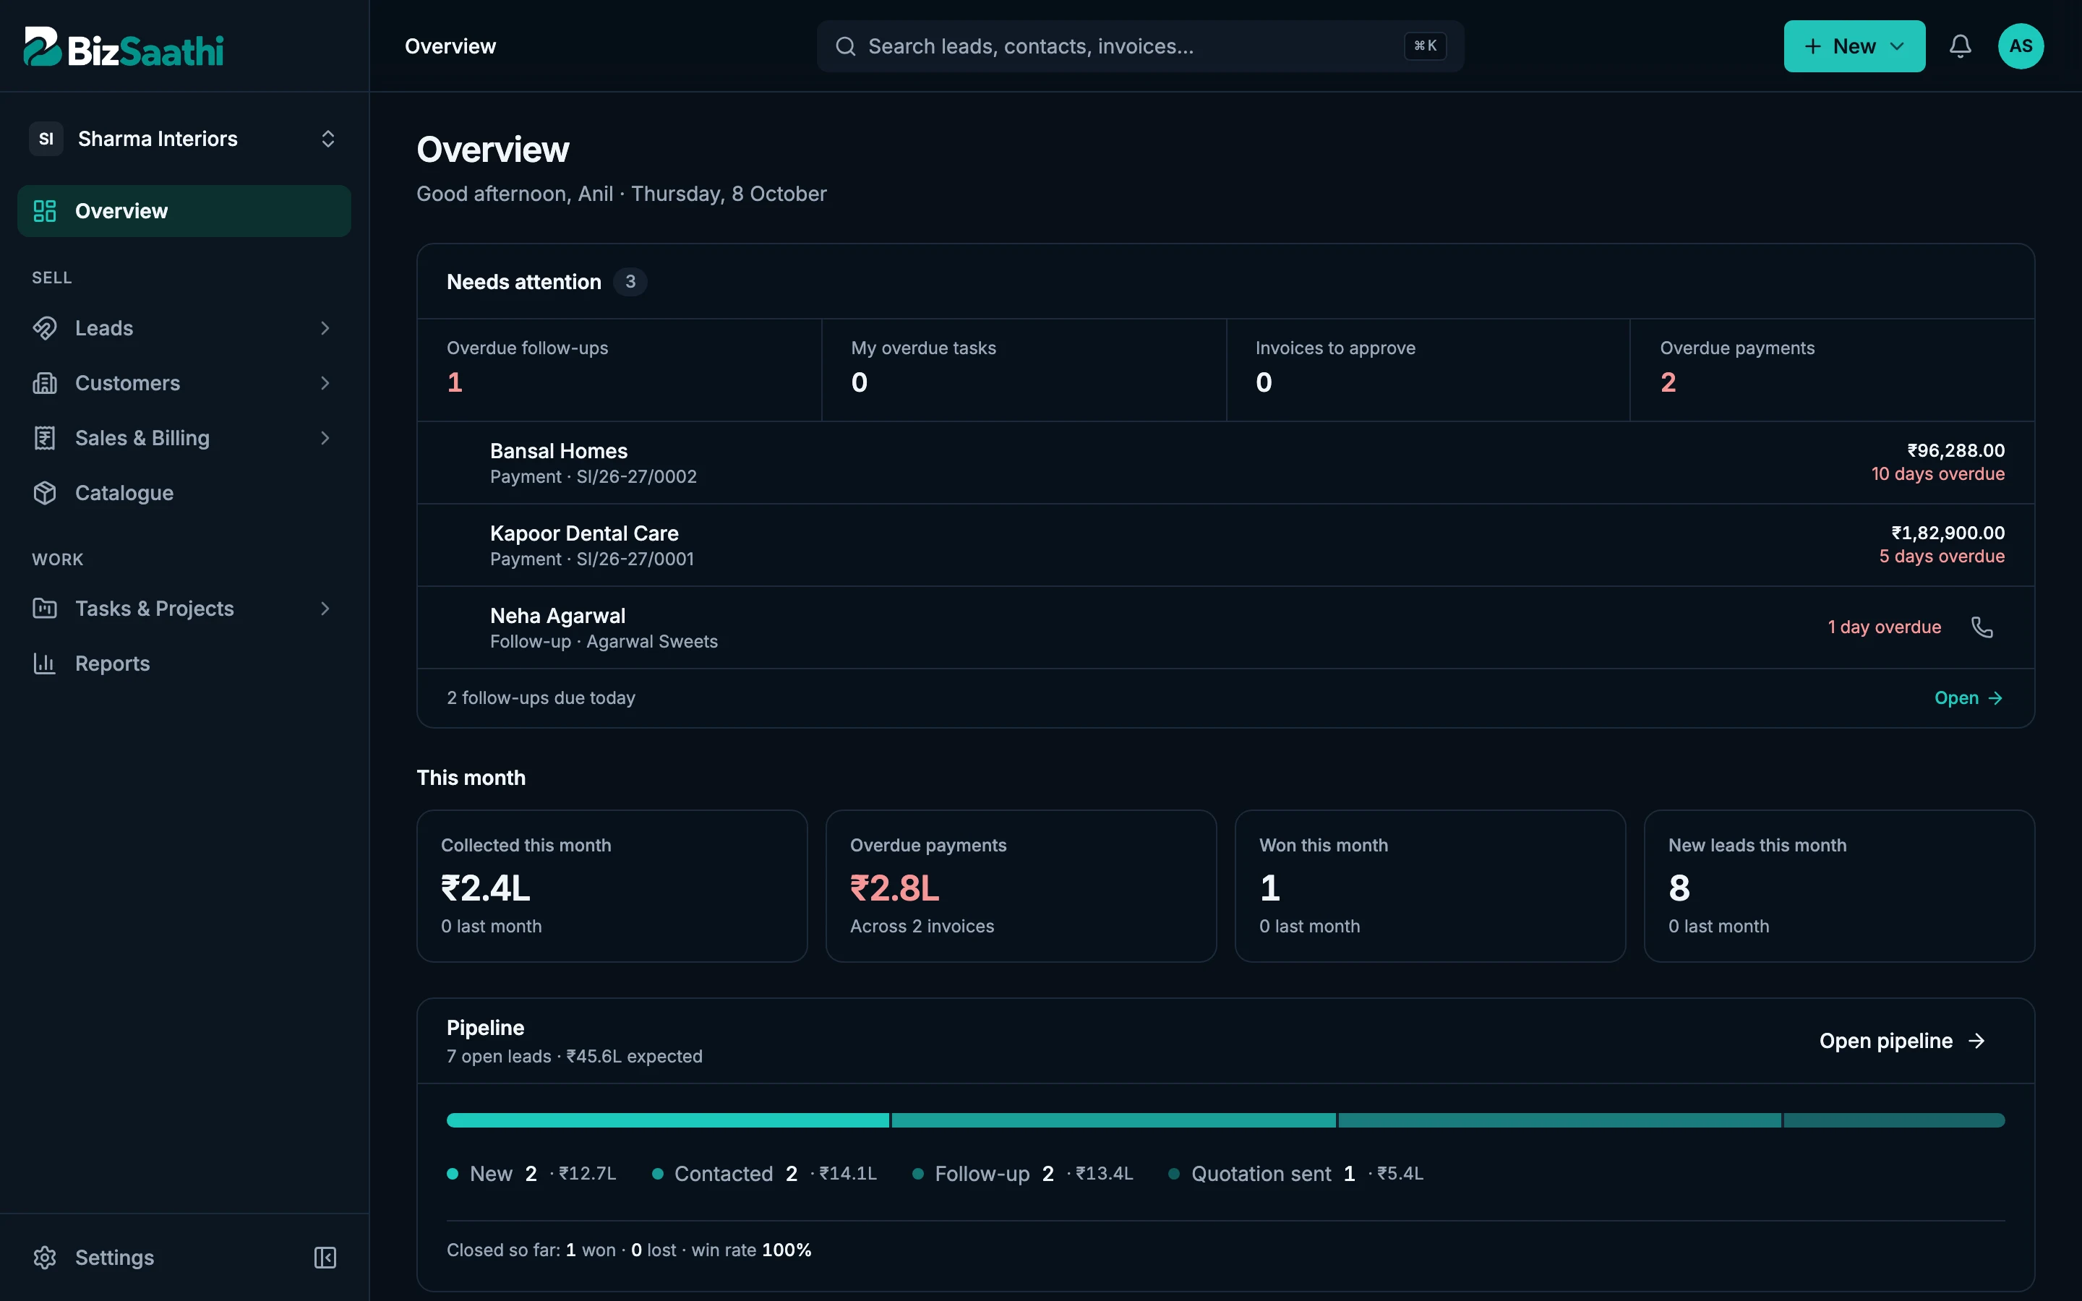
Task: Open the New dropdown button
Action: (1854, 46)
